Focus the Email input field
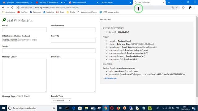 coord(24,30)
